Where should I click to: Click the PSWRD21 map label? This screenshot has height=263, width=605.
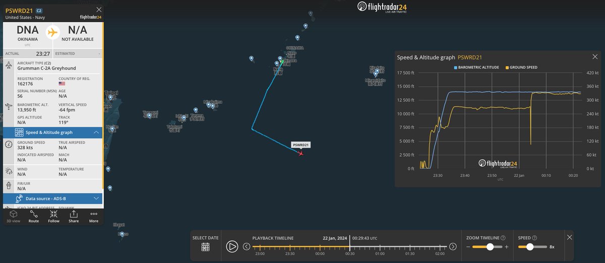coord(301,145)
